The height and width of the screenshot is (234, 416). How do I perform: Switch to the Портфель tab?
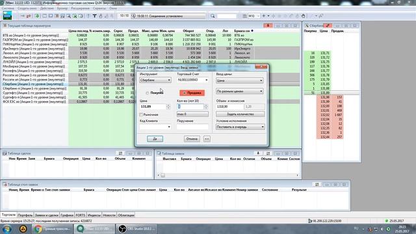tap(25, 215)
